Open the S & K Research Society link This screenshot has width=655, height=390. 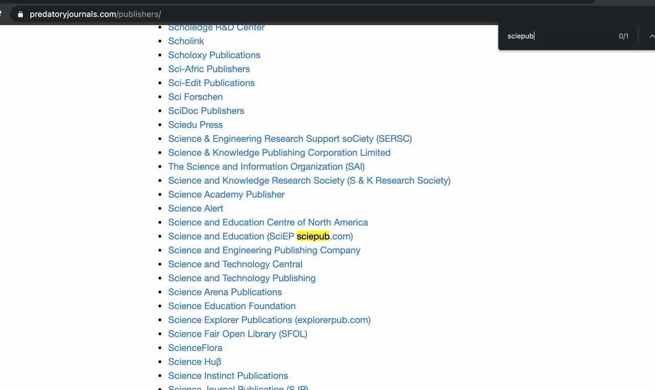click(310, 180)
